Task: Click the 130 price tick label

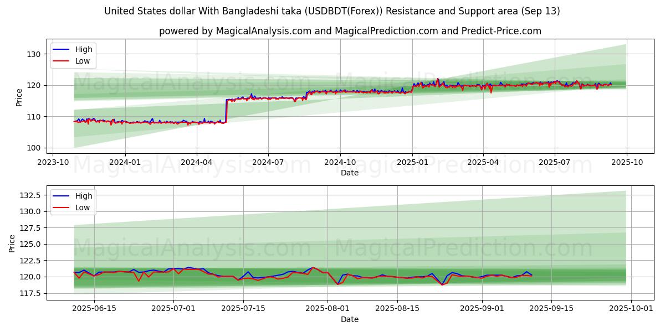Action: point(33,54)
